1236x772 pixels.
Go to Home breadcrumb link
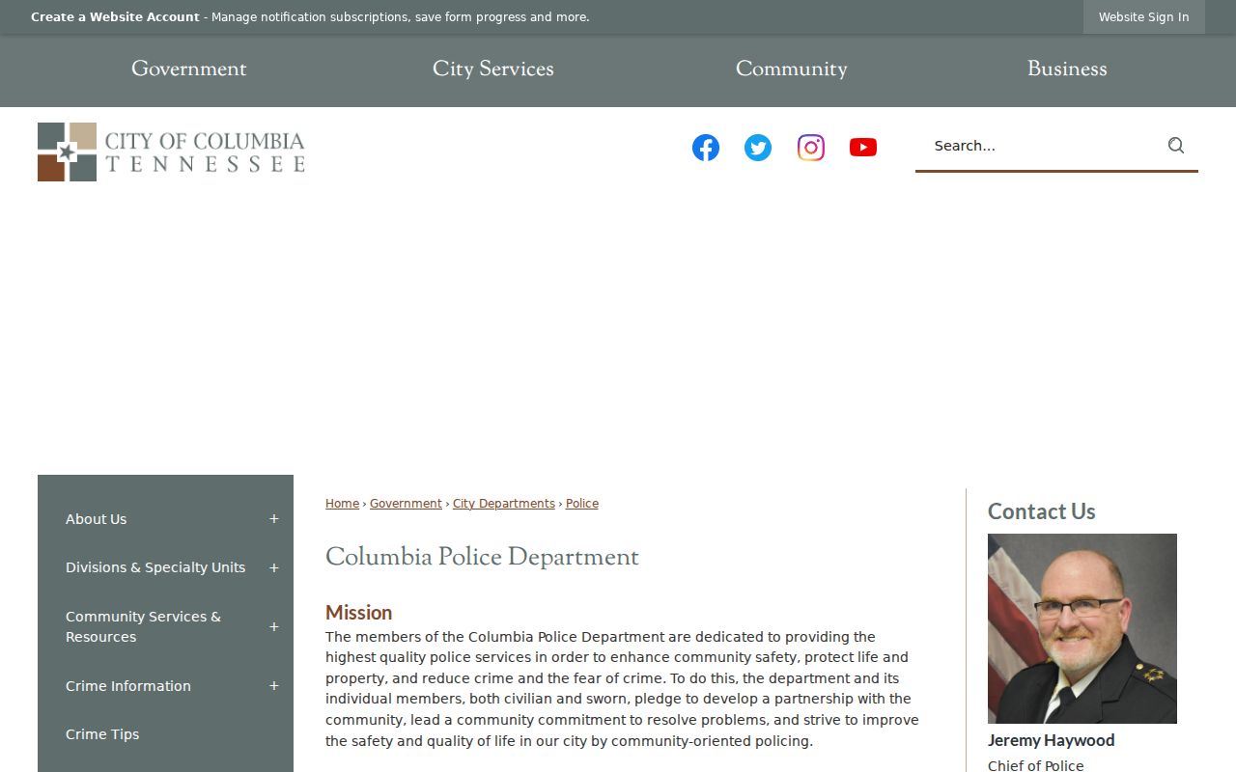[x=342, y=504]
